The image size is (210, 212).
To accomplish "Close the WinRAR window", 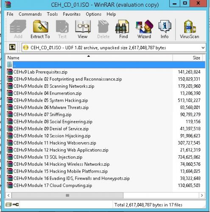I will click(x=199, y=3).
